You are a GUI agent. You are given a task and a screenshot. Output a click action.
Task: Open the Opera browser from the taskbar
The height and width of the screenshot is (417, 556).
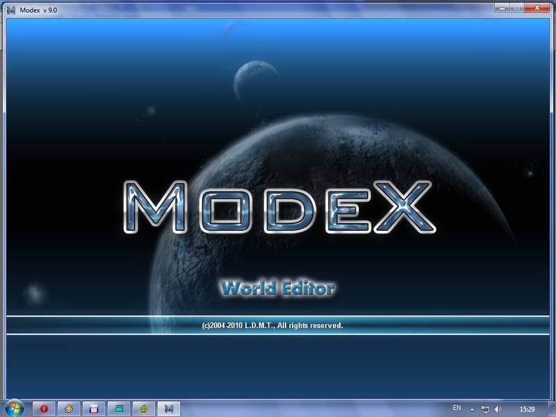(44, 409)
